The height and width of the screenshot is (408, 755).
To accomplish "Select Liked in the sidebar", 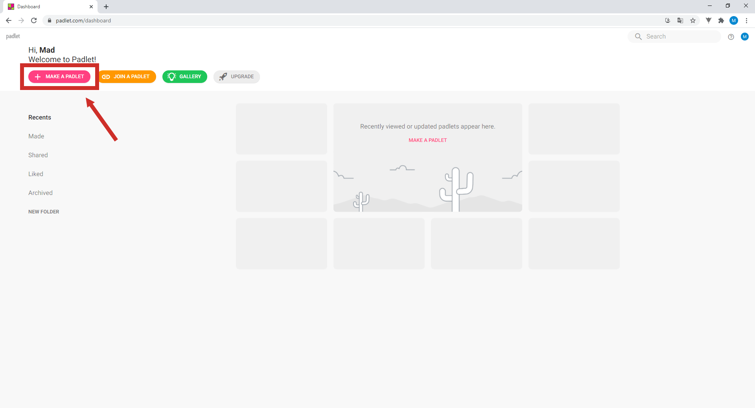I will (36, 174).
